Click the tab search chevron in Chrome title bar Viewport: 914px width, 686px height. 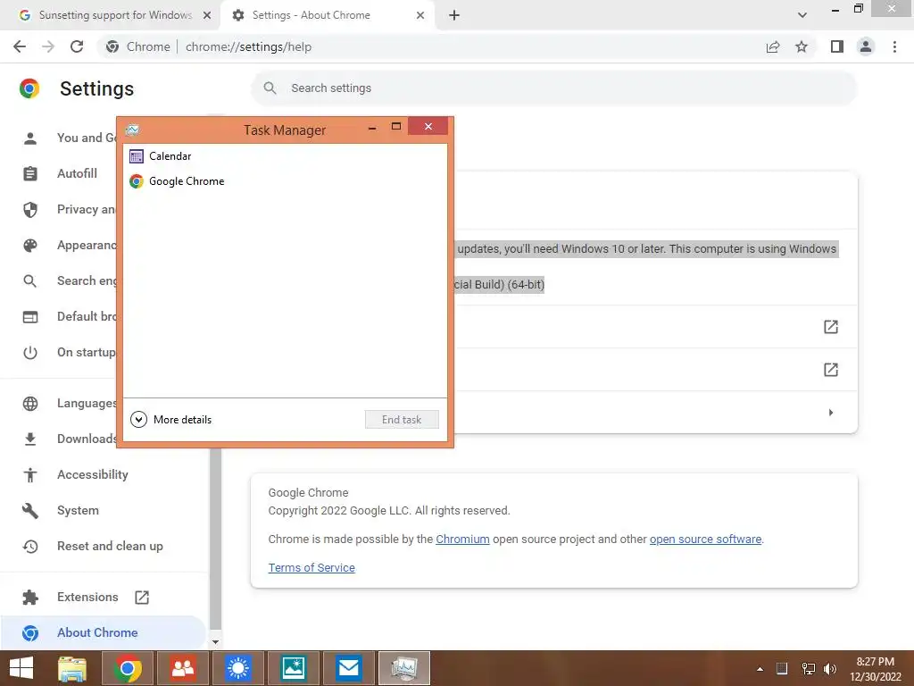point(802,15)
